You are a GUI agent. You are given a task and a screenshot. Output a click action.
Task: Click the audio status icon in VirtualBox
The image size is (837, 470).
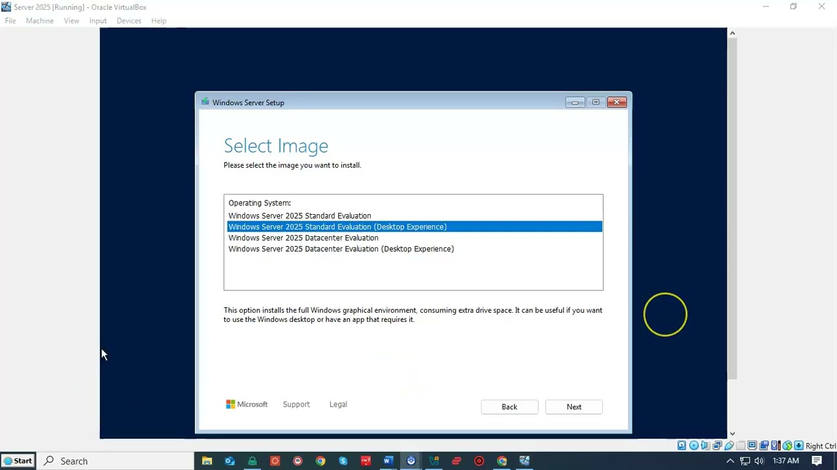coord(705,445)
